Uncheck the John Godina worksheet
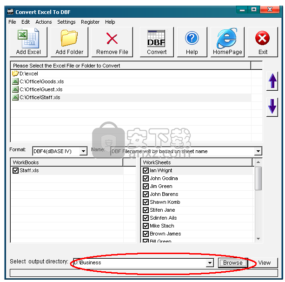The image size is (285, 282). pos(146,178)
